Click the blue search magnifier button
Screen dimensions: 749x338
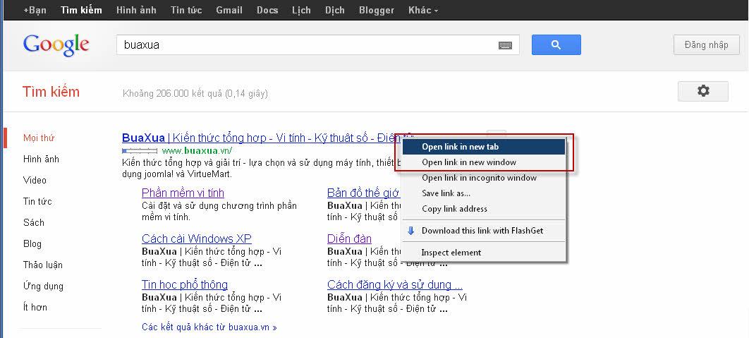(556, 44)
